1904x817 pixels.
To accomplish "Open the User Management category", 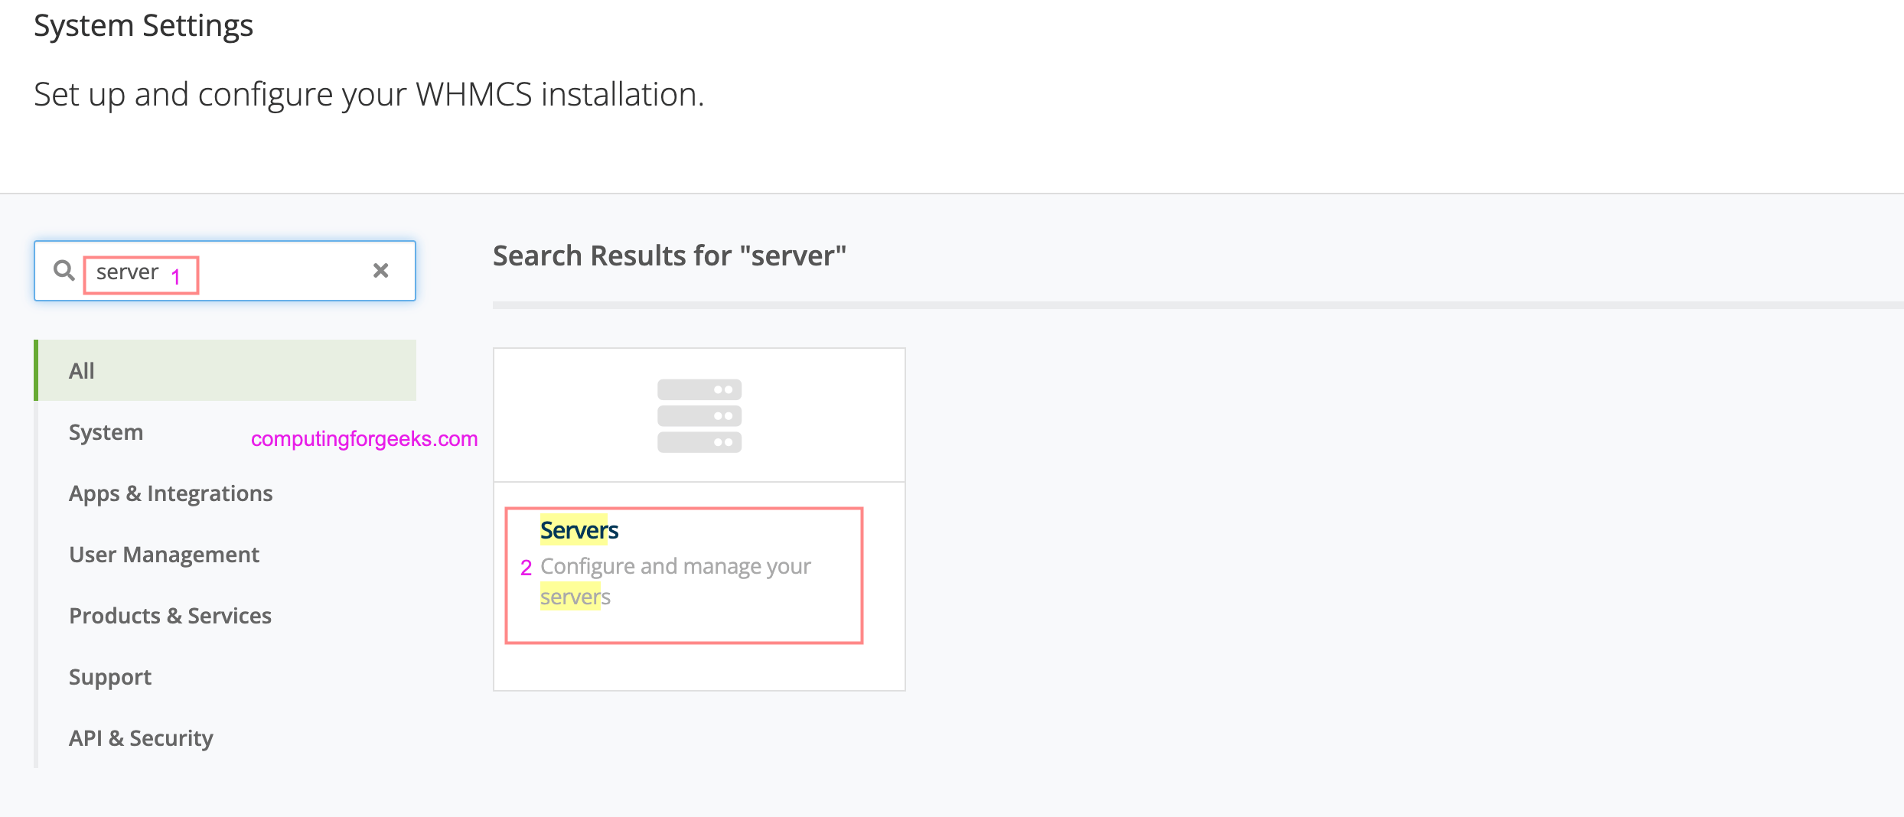I will pos(164,555).
